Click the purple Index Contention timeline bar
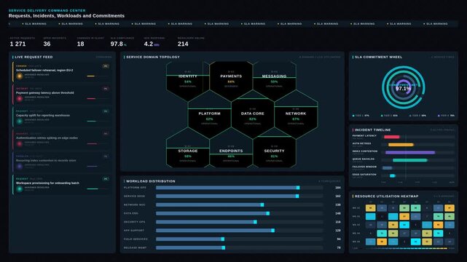Screen dimensions: 467x262 pyautogui.click(x=410, y=152)
